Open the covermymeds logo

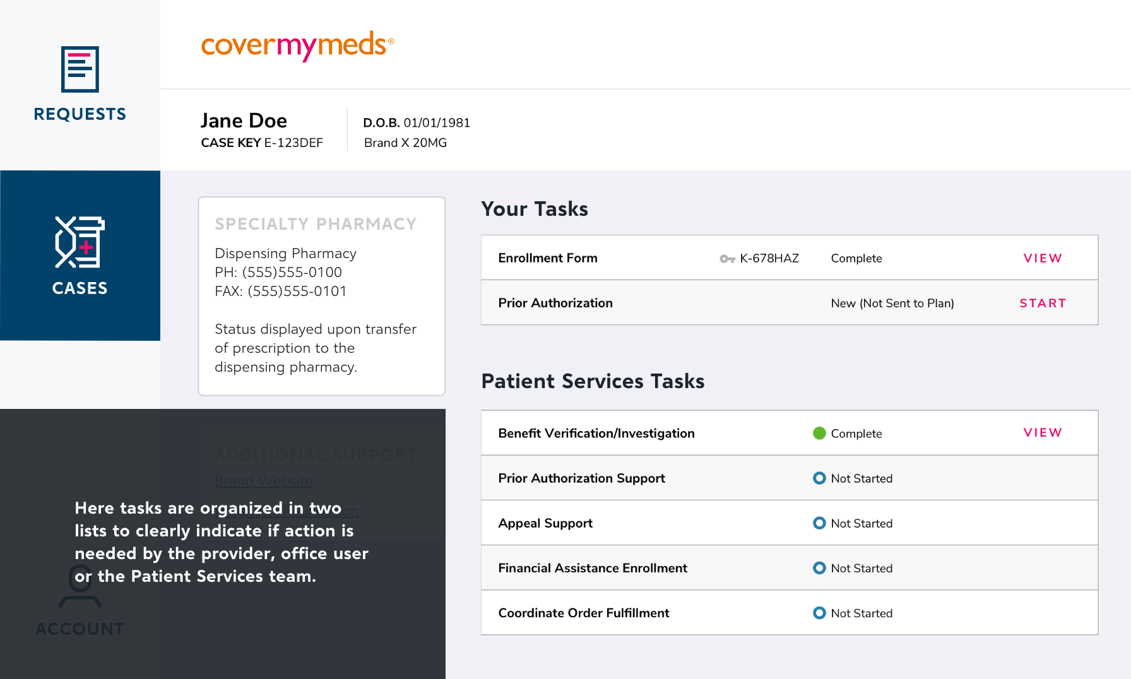pos(297,46)
